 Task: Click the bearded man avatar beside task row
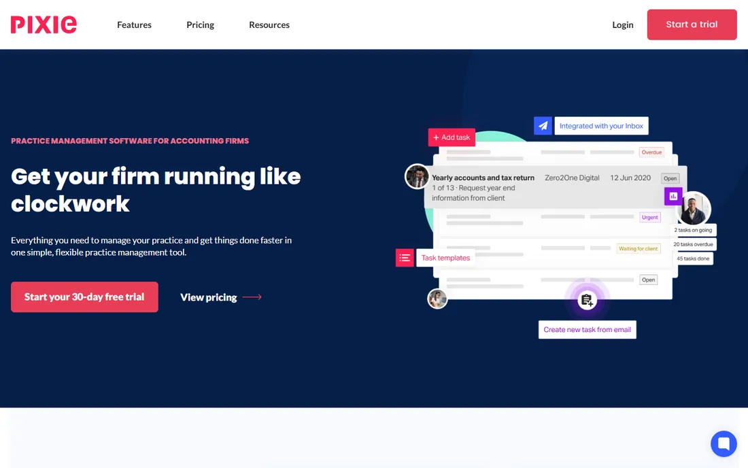417,176
